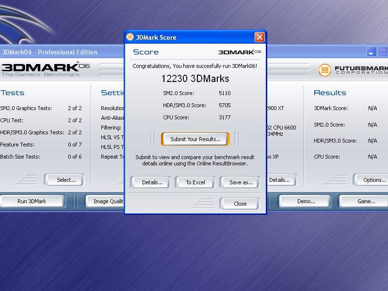The height and width of the screenshot is (291, 388).
Task: Click '0 of 6' Batch Size value
Action: (75, 157)
